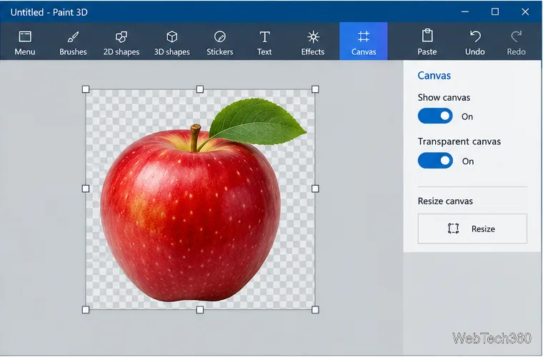Click the 'Canvas' panel heading
543x357 pixels.
[x=434, y=76]
